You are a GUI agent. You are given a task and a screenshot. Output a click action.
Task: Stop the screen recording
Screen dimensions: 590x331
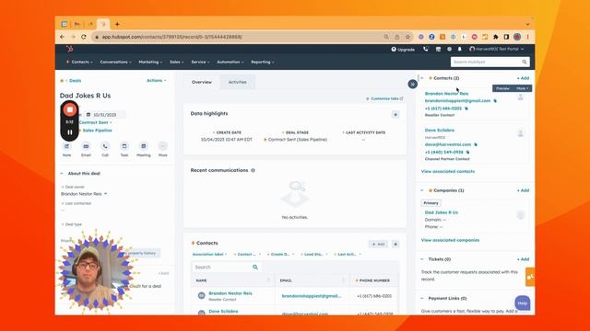pyautogui.click(x=70, y=109)
